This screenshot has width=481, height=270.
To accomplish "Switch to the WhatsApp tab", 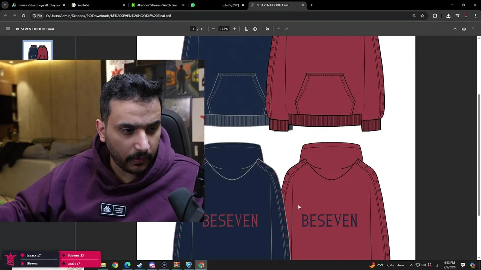I will [x=217, y=5].
